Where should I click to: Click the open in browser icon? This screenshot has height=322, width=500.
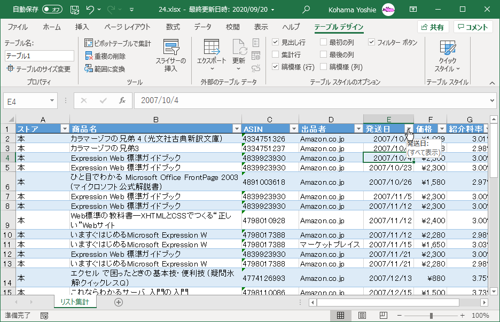[256, 56]
